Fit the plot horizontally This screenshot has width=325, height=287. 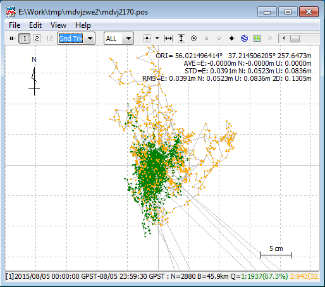[168, 39]
